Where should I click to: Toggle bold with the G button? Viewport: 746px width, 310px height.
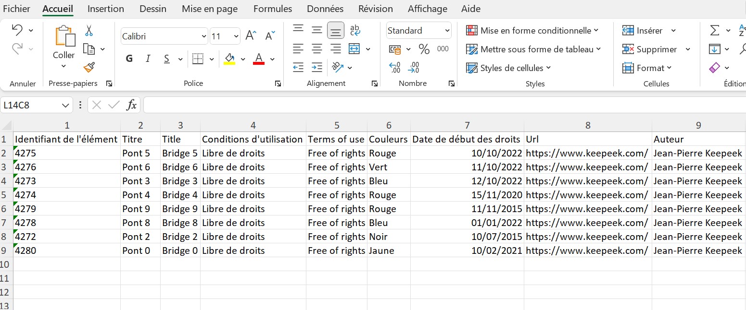click(128, 58)
